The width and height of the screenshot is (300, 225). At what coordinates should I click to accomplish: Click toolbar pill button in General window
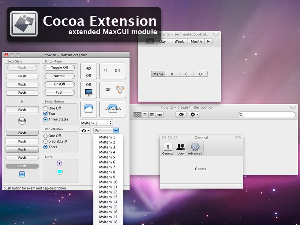click(238, 138)
